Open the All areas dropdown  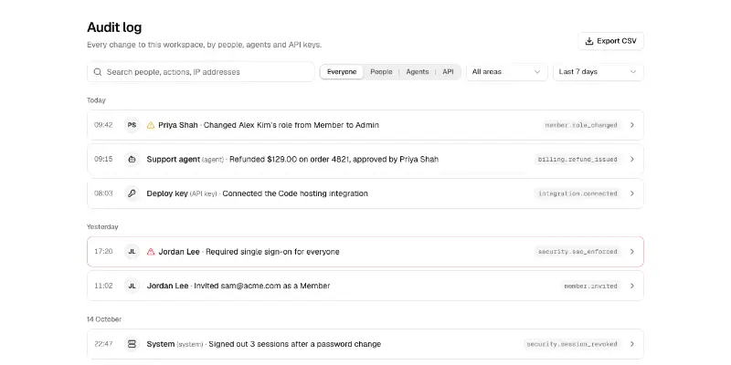click(507, 72)
